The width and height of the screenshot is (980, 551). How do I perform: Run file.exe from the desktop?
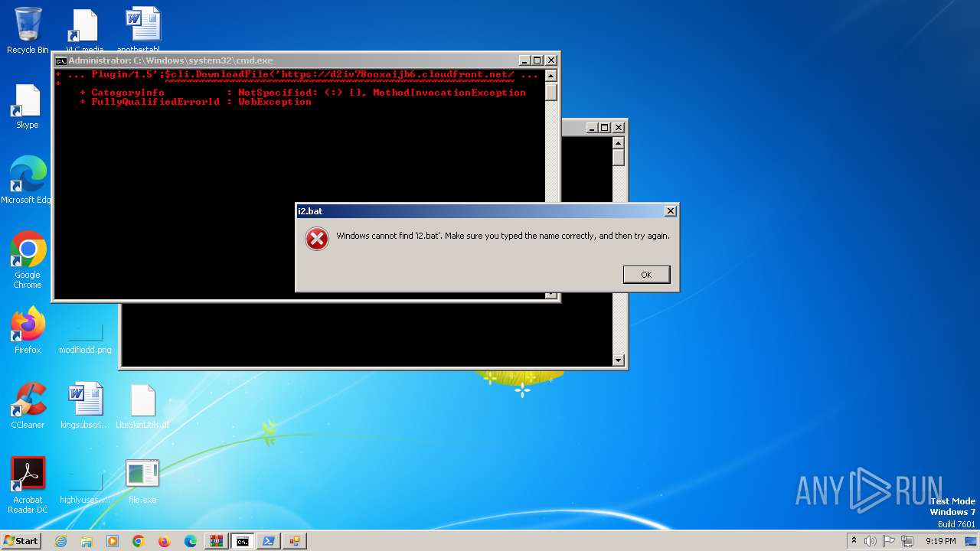[142, 481]
